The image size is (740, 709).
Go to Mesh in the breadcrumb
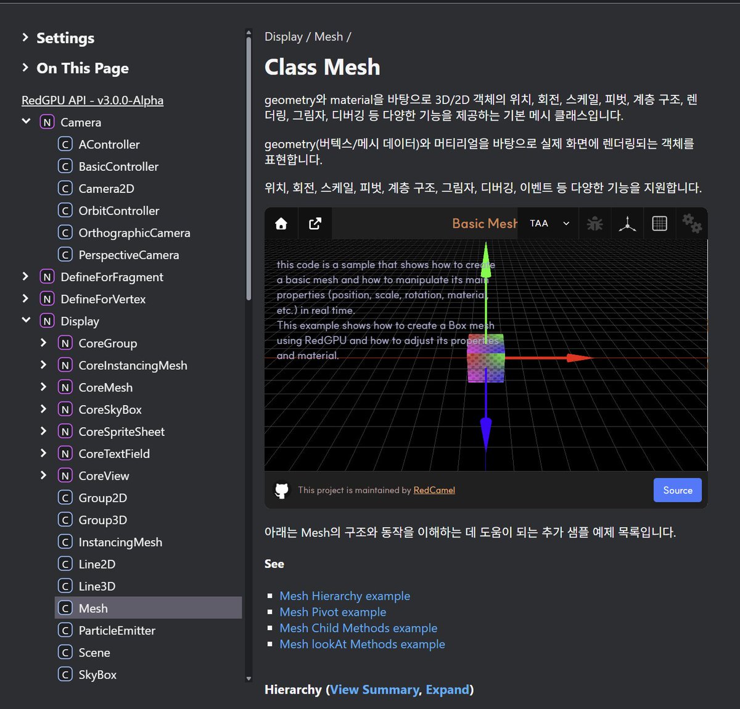329,37
